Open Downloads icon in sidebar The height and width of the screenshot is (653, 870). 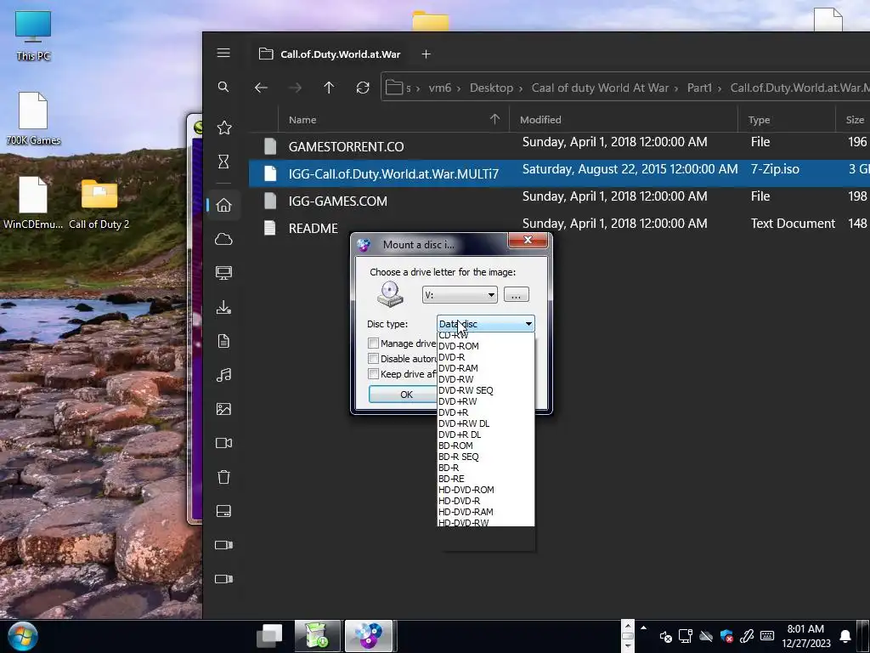[x=223, y=307]
